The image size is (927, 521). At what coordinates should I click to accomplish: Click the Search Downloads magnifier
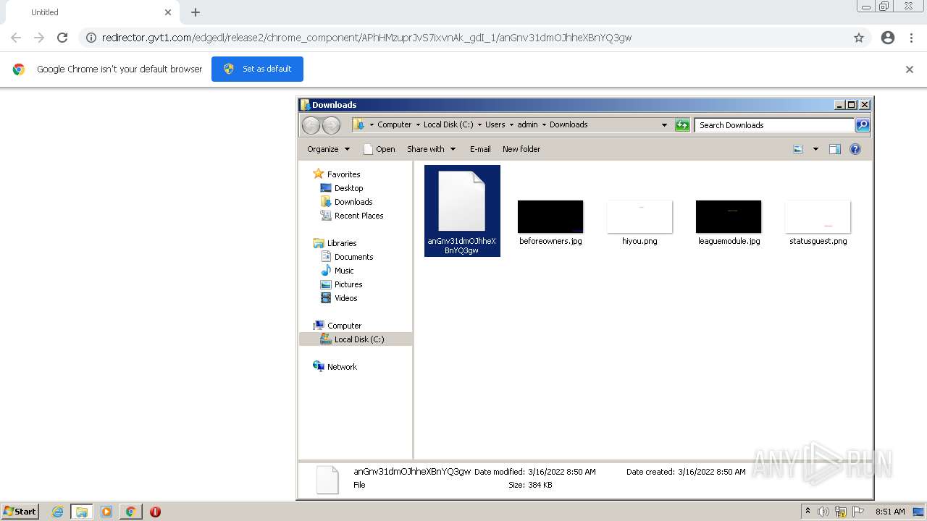(862, 125)
